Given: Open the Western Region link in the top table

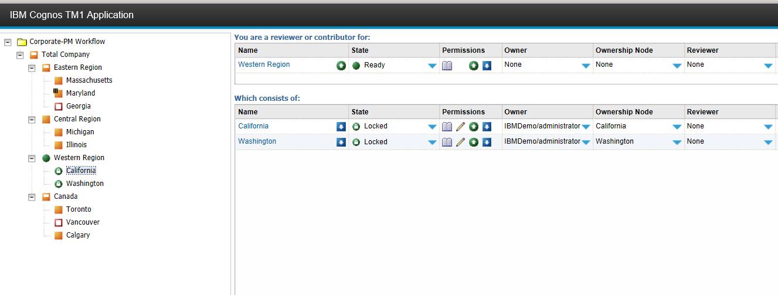Looking at the screenshot, I should [264, 65].
